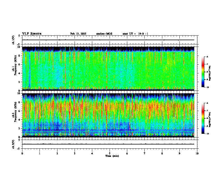Screen dimensions: 222x172
Task: Click the ch.1 spectrogram color bar
Action: click(x=203, y=72)
